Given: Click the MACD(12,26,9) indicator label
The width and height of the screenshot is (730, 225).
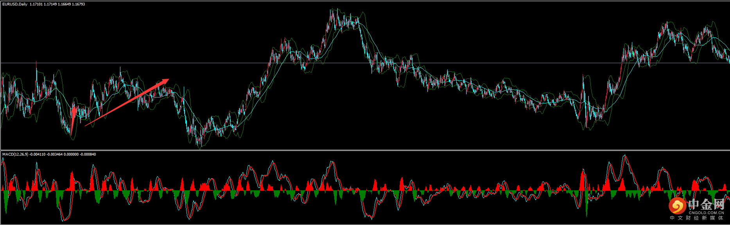Looking at the screenshot, I should tap(15, 154).
